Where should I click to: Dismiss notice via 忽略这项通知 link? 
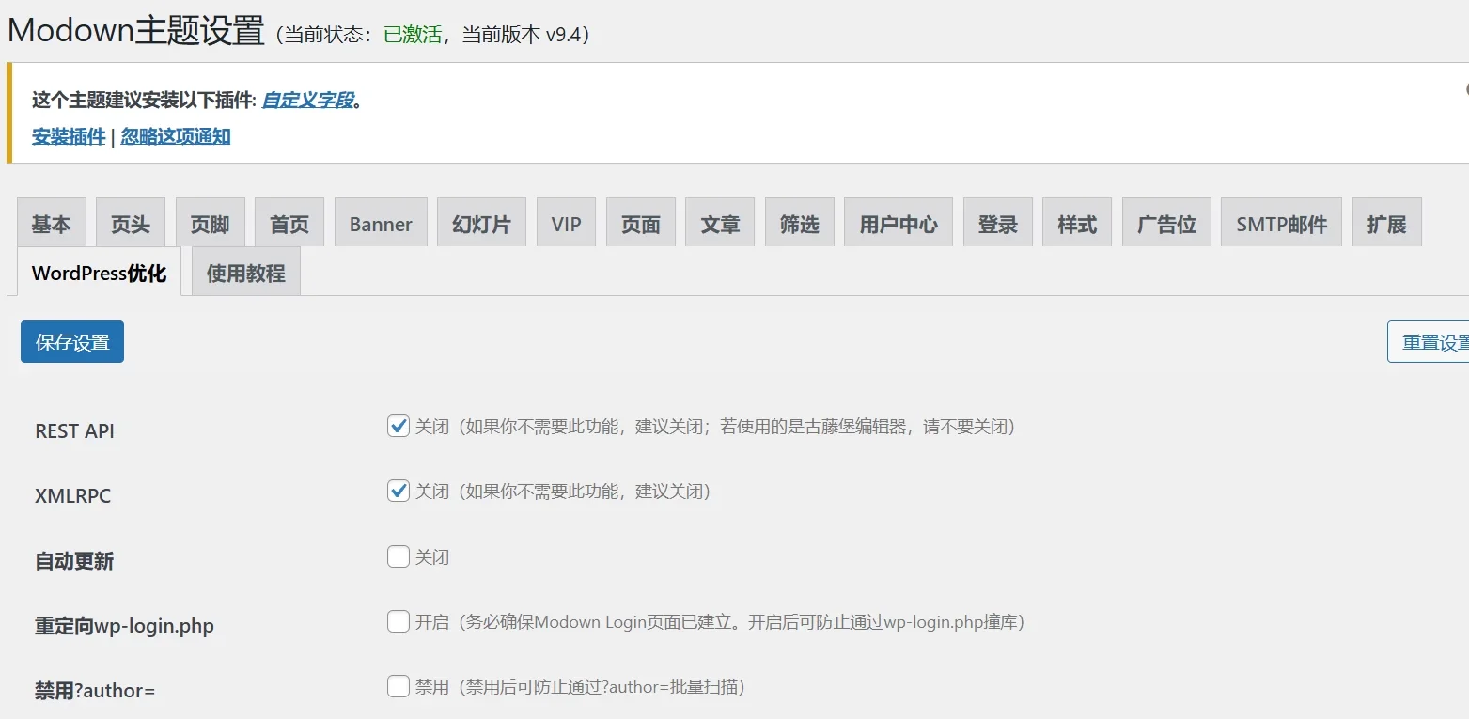[175, 135]
